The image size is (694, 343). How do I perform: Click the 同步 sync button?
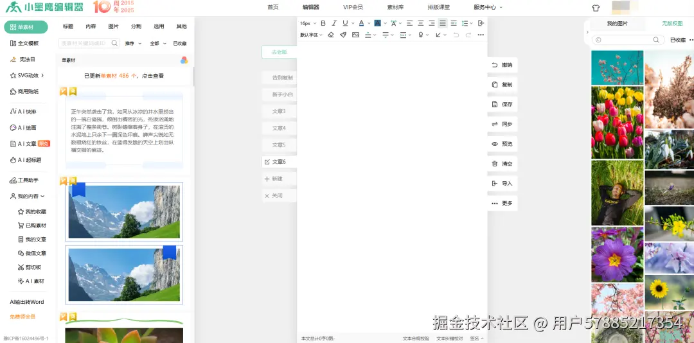(502, 125)
